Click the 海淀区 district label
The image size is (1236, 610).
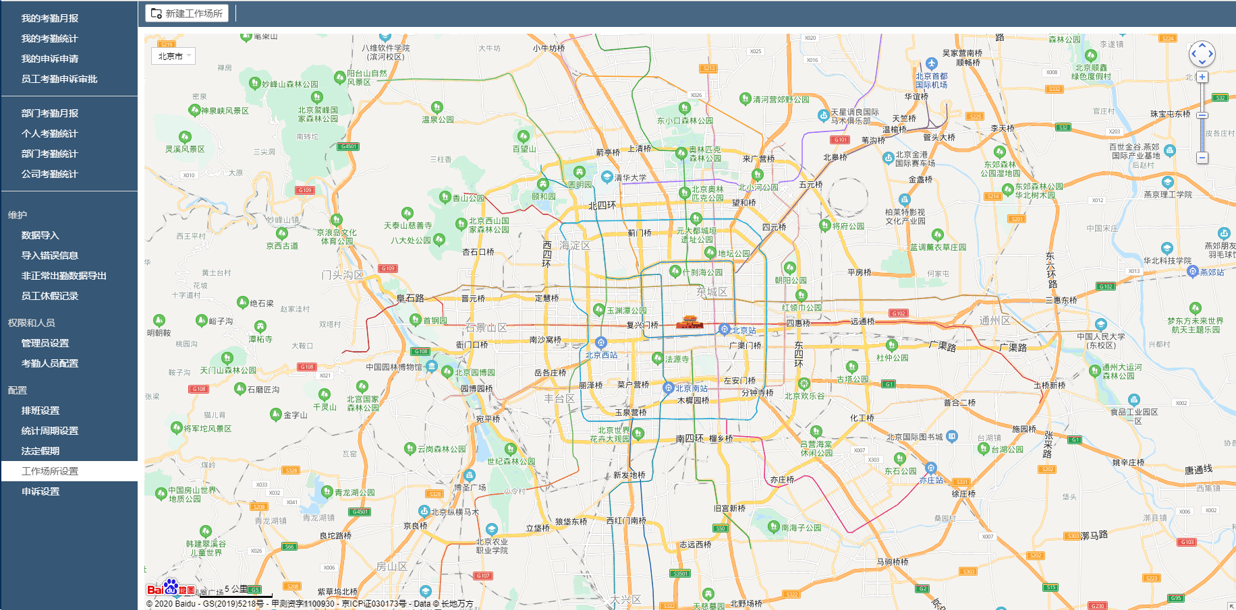click(x=574, y=245)
